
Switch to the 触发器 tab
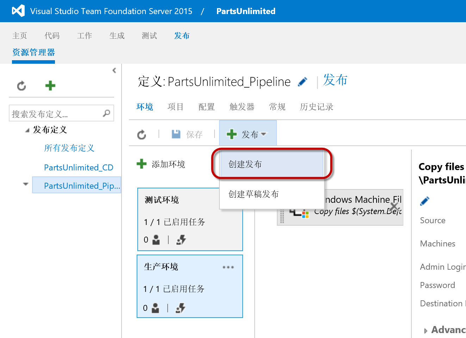pyautogui.click(x=242, y=107)
